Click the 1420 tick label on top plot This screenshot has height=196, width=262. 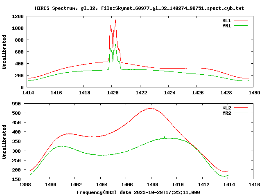click(113, 93)
